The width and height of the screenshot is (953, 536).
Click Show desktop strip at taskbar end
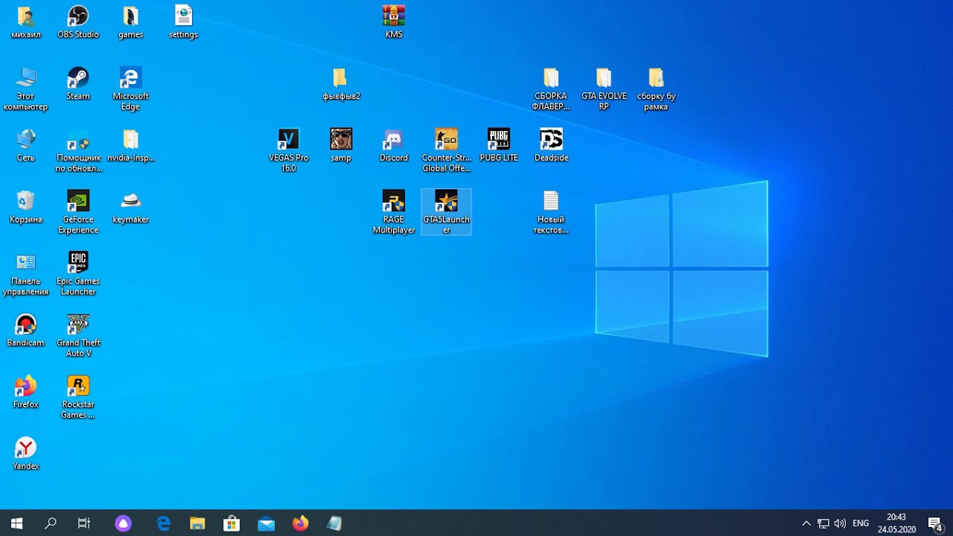point(951,523)
